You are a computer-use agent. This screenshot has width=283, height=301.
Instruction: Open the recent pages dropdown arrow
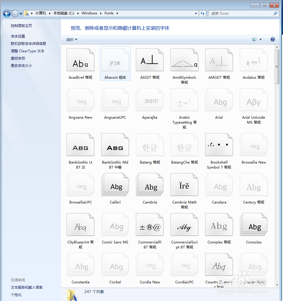[x=21, y=14]
